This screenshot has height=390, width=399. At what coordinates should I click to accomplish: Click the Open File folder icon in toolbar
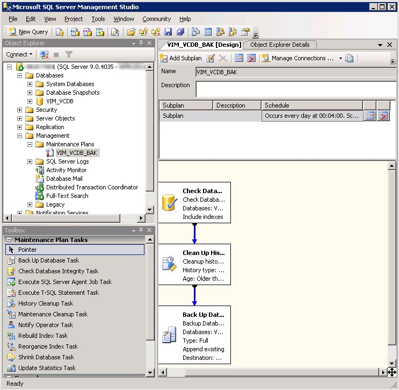[131, 32]
